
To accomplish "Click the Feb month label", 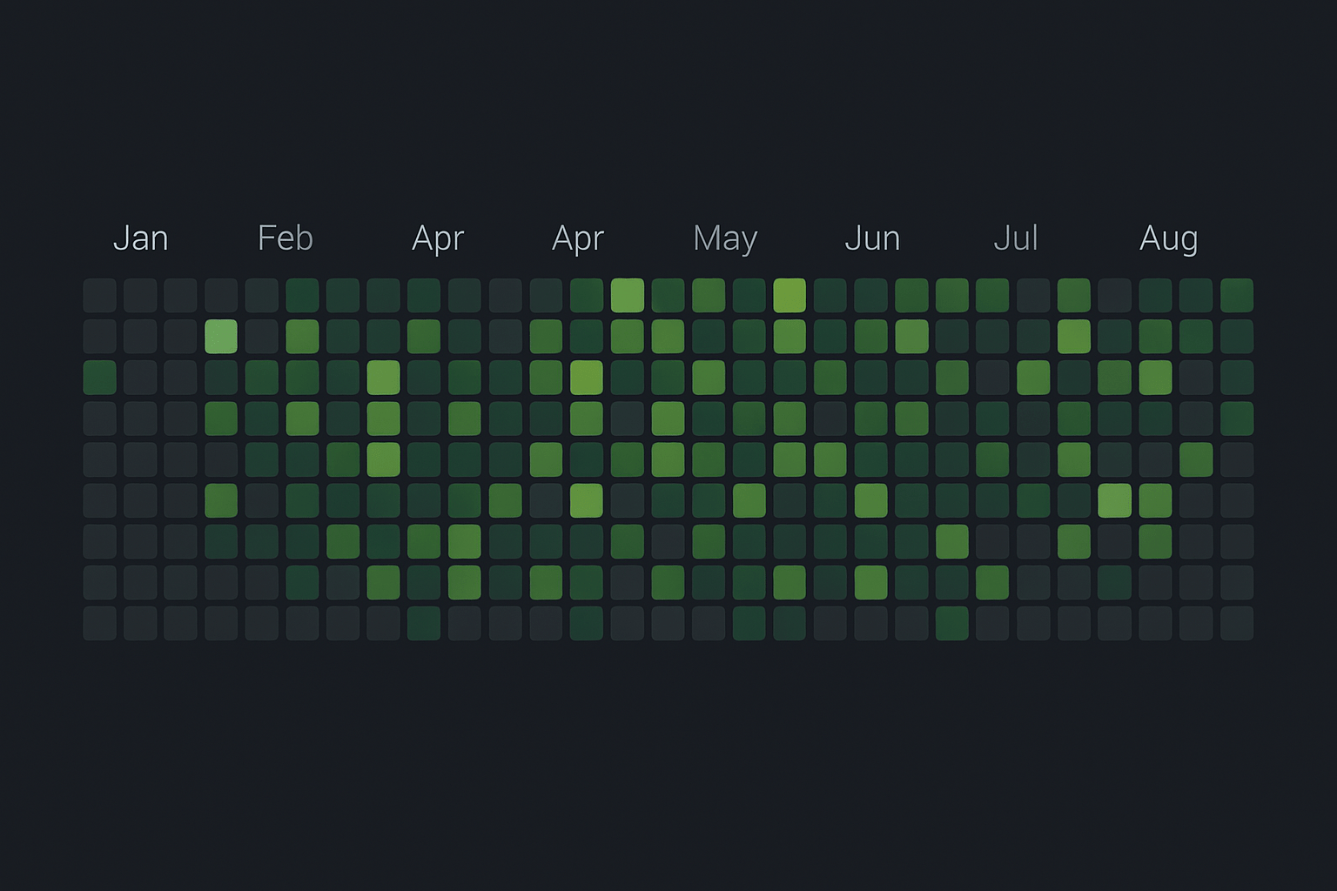I will [286, 238].
